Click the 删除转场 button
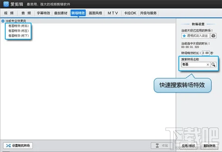Screen dimensions: 222x152 point(209,146)
